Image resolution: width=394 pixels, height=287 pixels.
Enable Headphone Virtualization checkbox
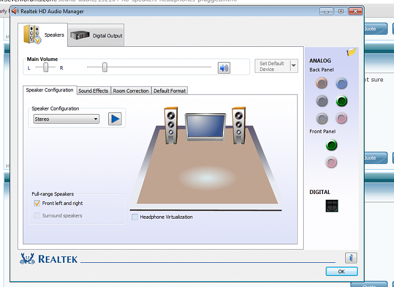pyautogui.click(x=134, y=217)
